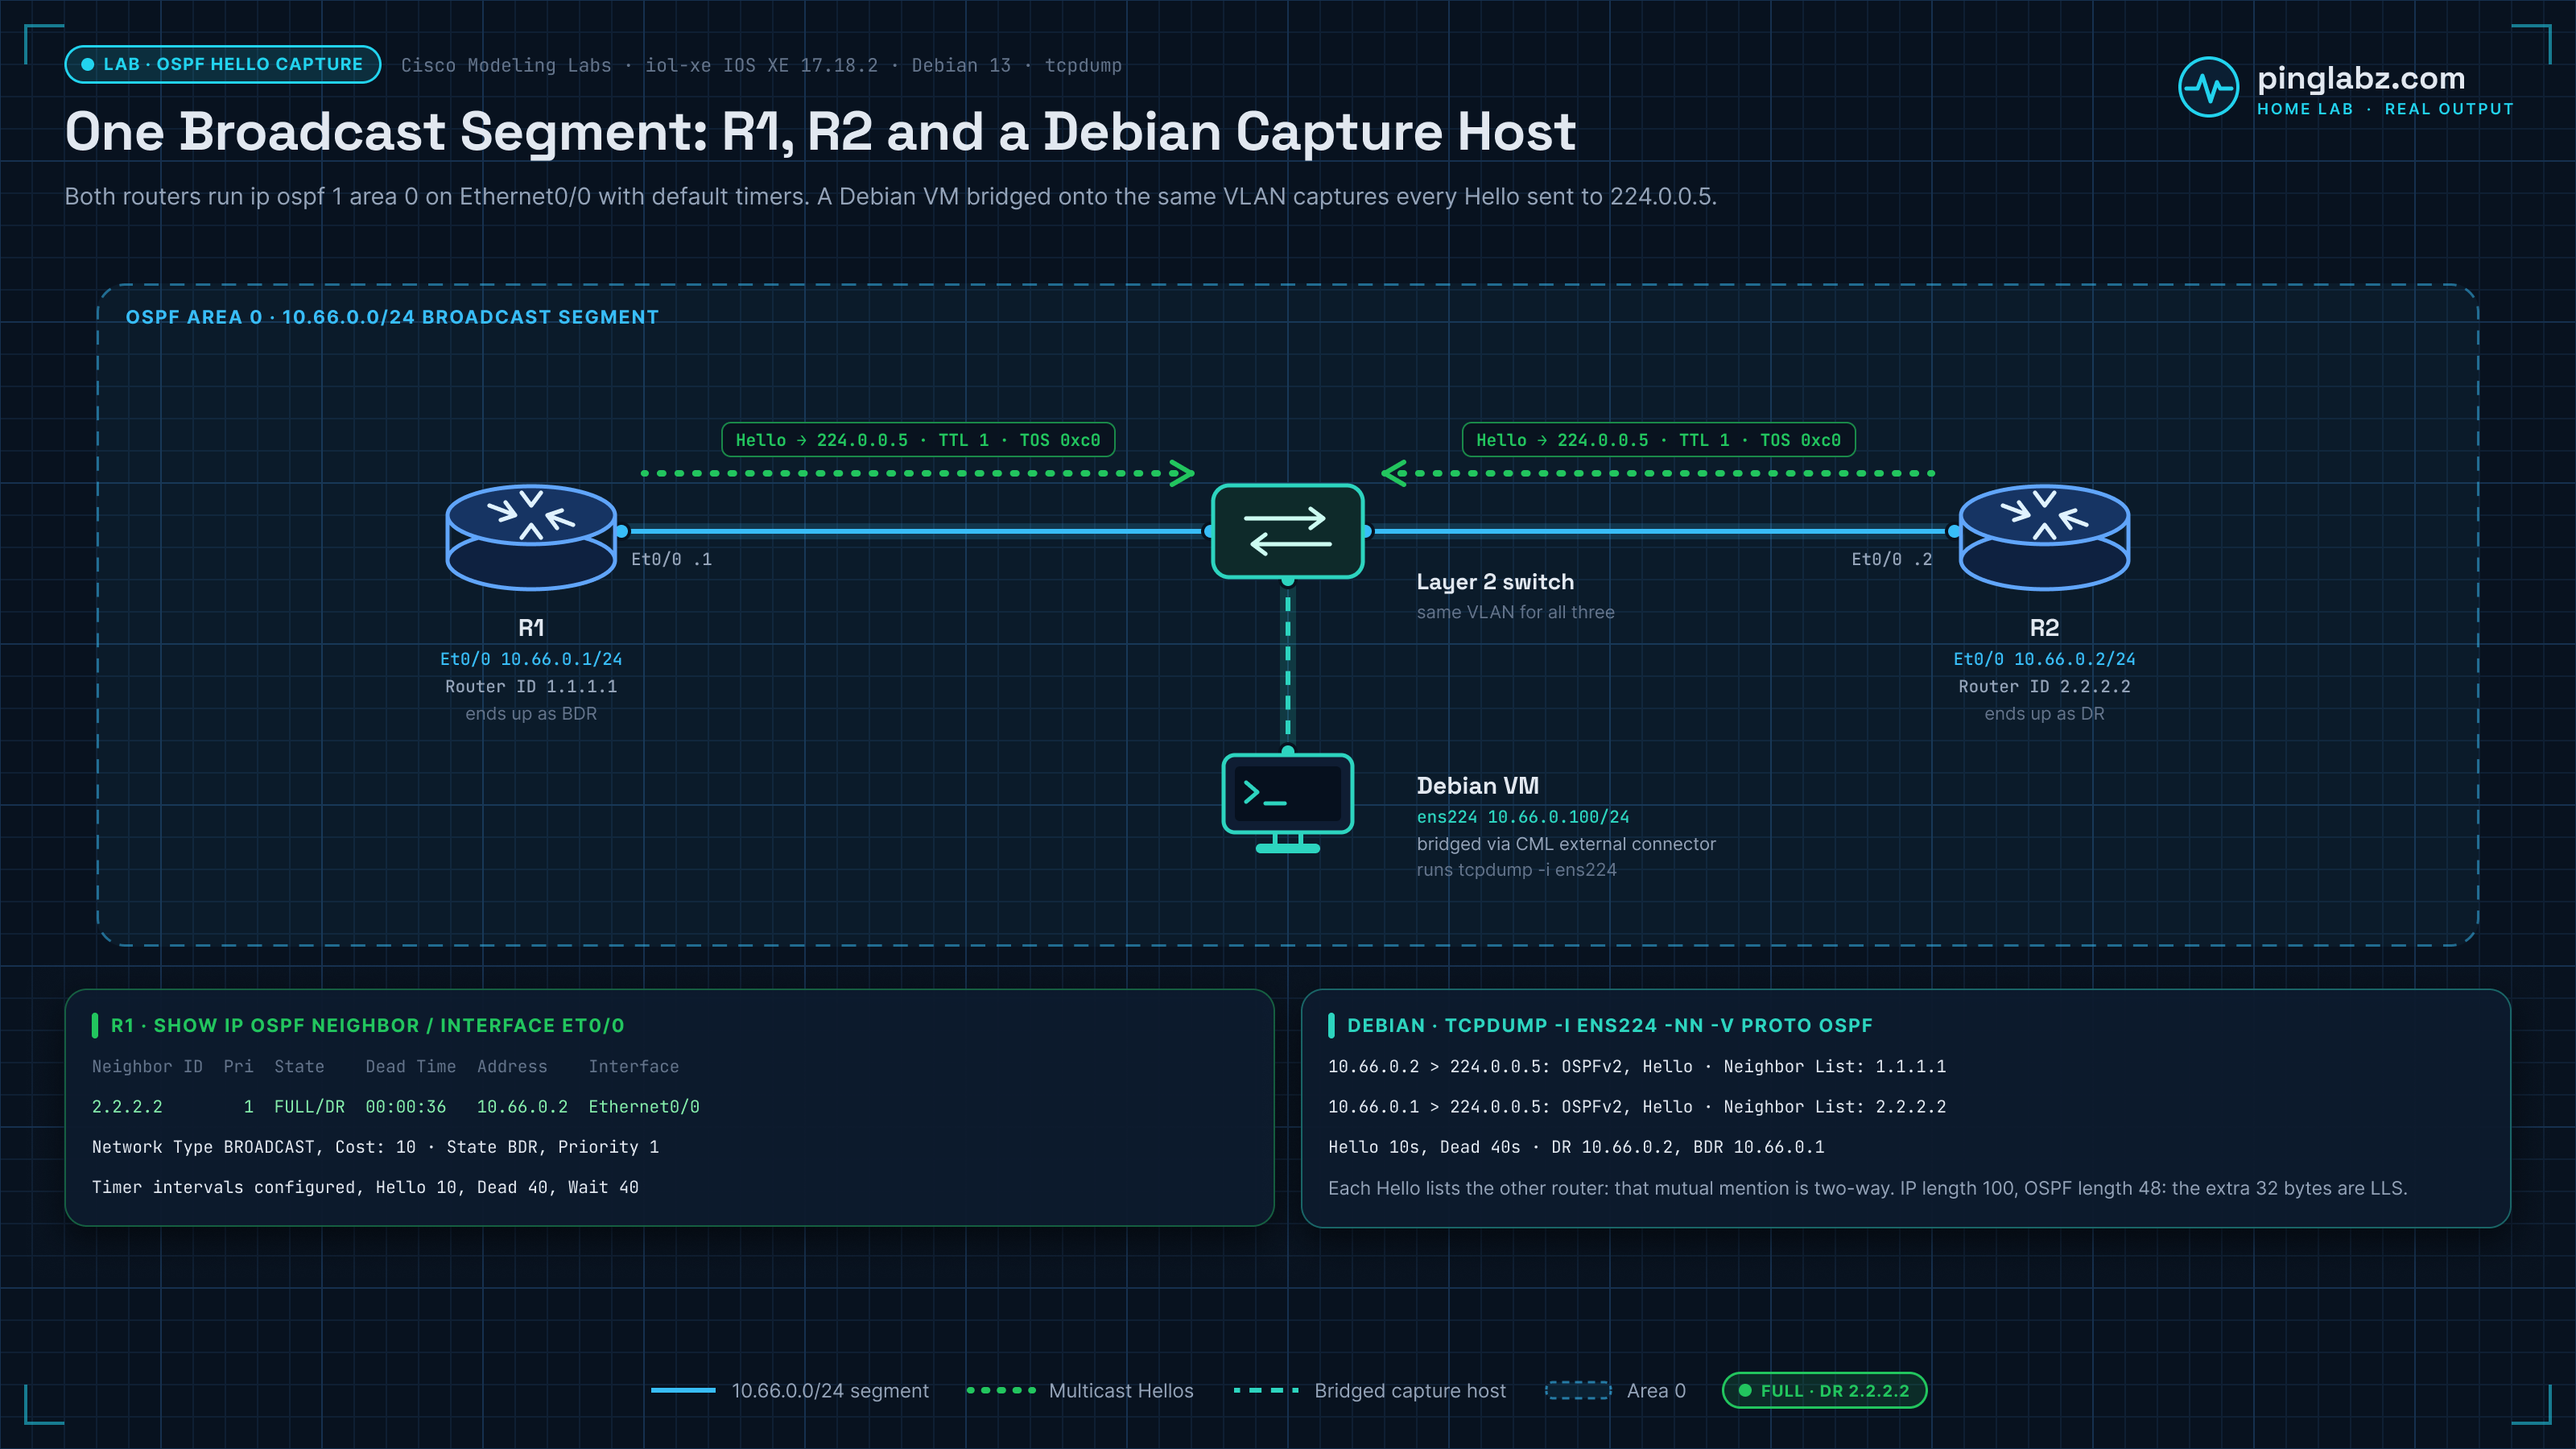Click the text Router ID 2.2.2.2
This screenshot has height=1449, width=2576.
click(2044, 686)
